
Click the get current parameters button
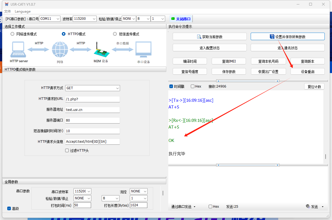point(209,37)
